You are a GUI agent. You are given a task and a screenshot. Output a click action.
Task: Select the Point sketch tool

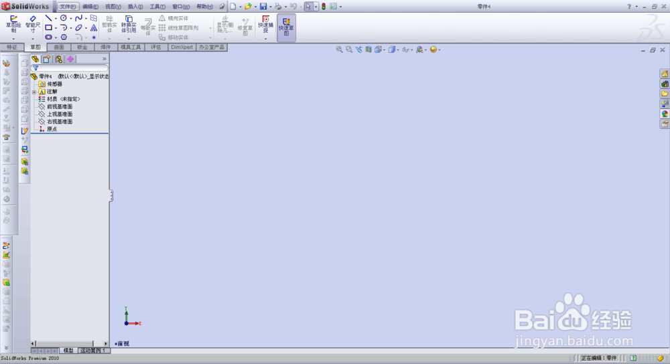(x=94, y=37)
